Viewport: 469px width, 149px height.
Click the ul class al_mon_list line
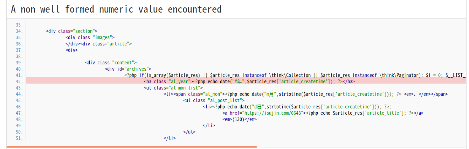(173, 88)
